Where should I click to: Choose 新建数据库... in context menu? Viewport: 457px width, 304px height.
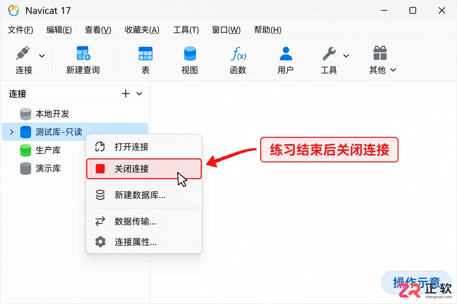(x=144, y=195)
